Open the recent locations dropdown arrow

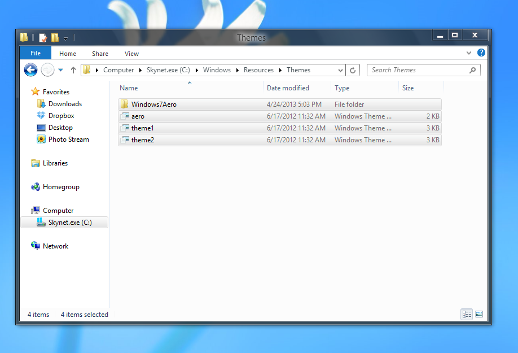click(61, 70)
